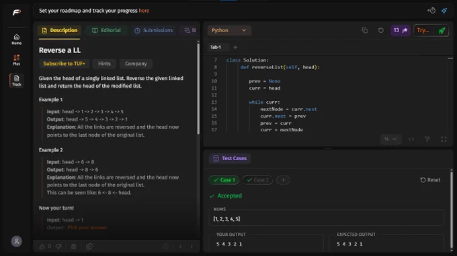Screen dimensions: 457x256
Task: Open the Track section in the sidebar
Action: [x=17, y=80]
